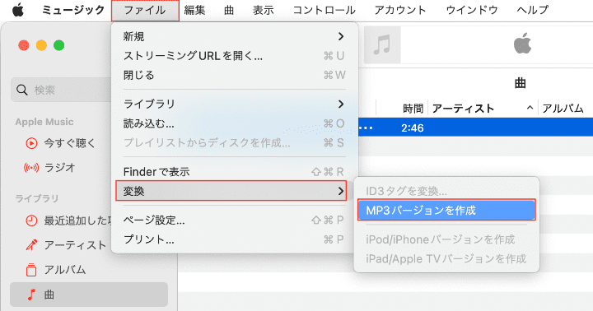Open the ファイル menu
Screen dimensions: 593x311
(x=145, y=10)
